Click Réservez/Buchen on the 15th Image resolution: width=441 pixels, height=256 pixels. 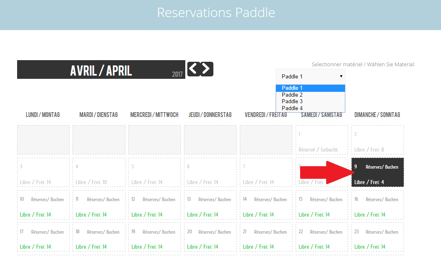coord(326,200)
